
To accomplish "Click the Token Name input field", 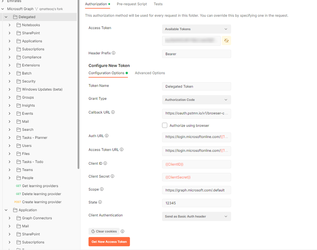I will [x=196, y=86].
